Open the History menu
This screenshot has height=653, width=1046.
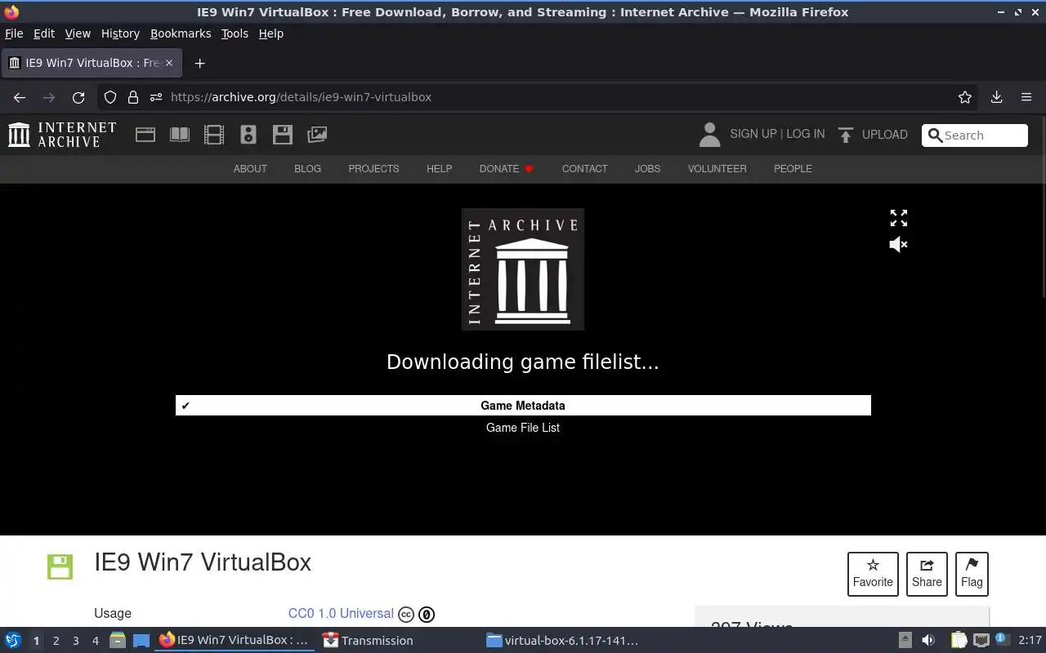(120, 33)
